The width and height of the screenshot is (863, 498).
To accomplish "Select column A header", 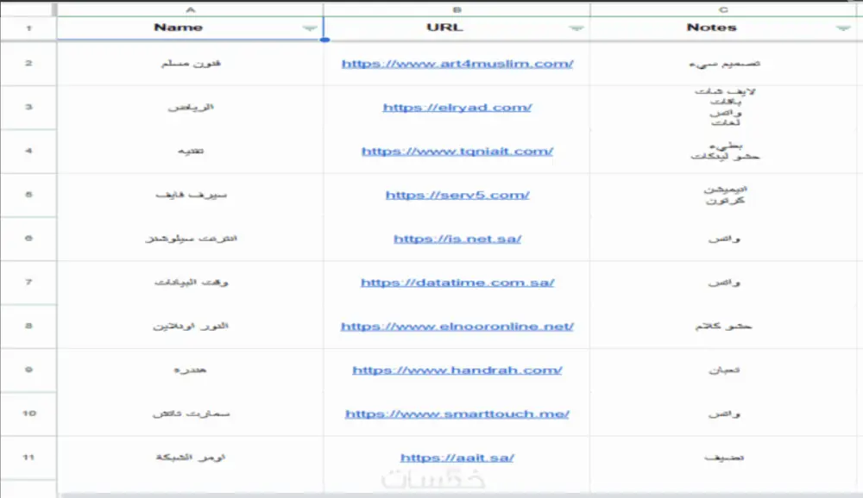I will tap(191, 9).
